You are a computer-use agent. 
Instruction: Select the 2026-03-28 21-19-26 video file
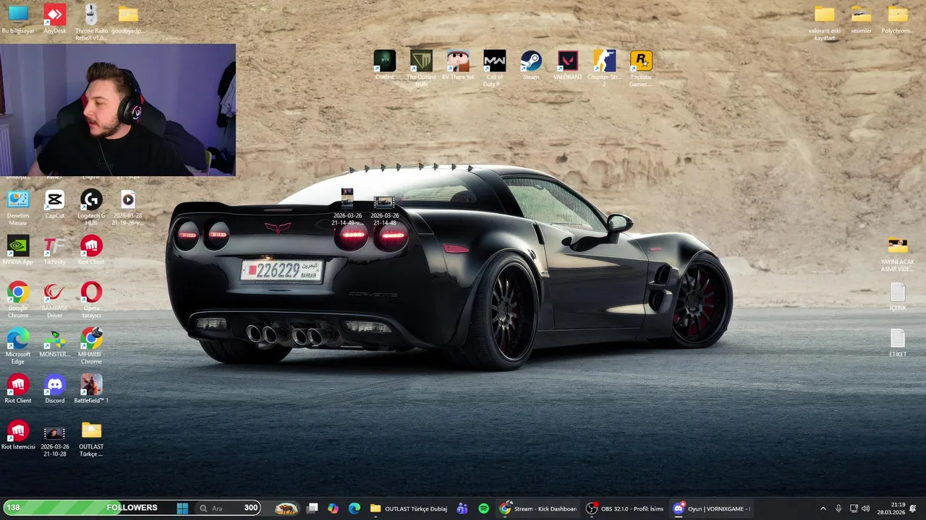128,208
